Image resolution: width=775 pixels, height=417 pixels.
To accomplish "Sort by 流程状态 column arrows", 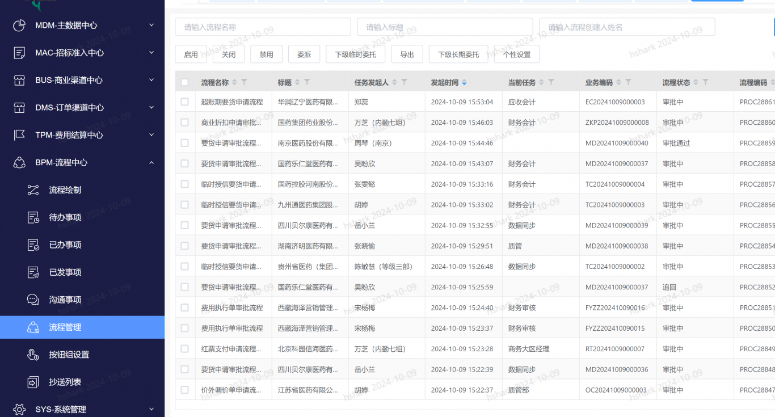I will point(696,83).
